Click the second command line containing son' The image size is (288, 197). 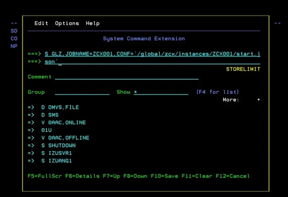152,62
